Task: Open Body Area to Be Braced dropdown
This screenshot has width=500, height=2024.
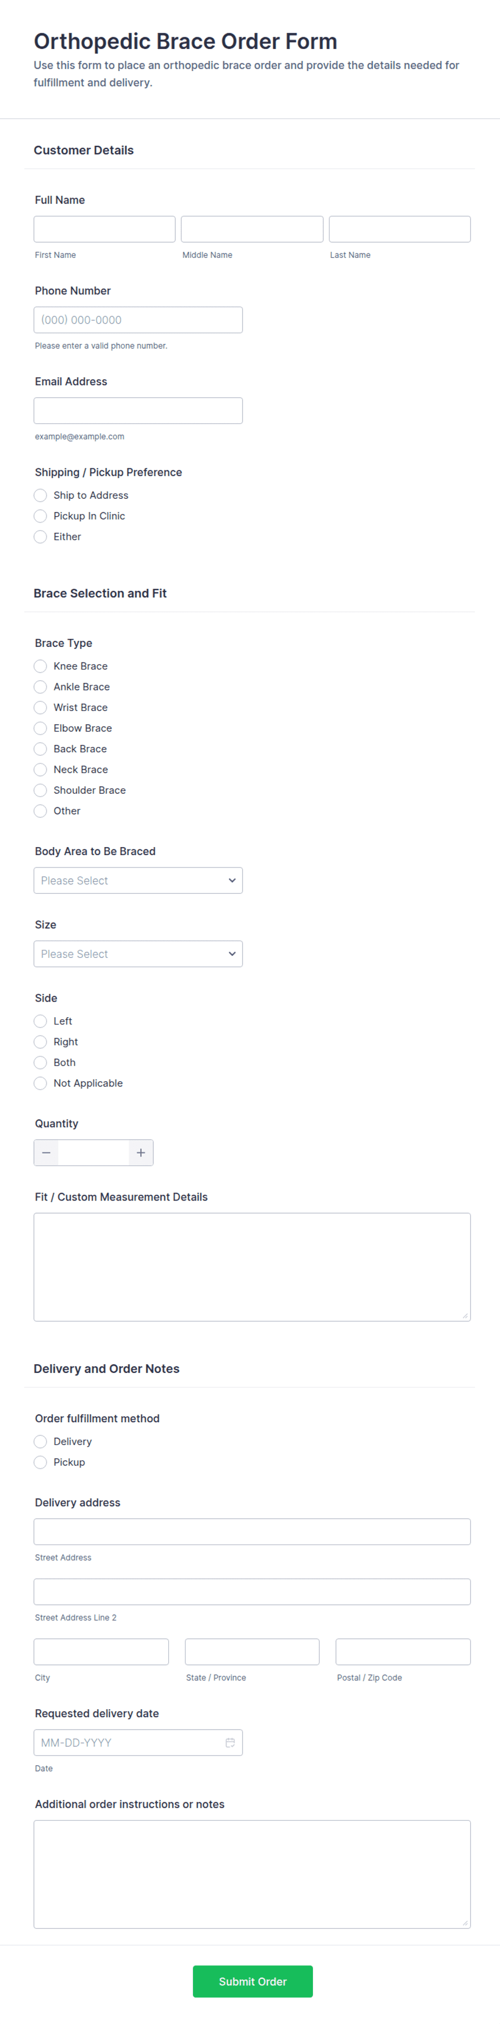Action: pos(138,881)
